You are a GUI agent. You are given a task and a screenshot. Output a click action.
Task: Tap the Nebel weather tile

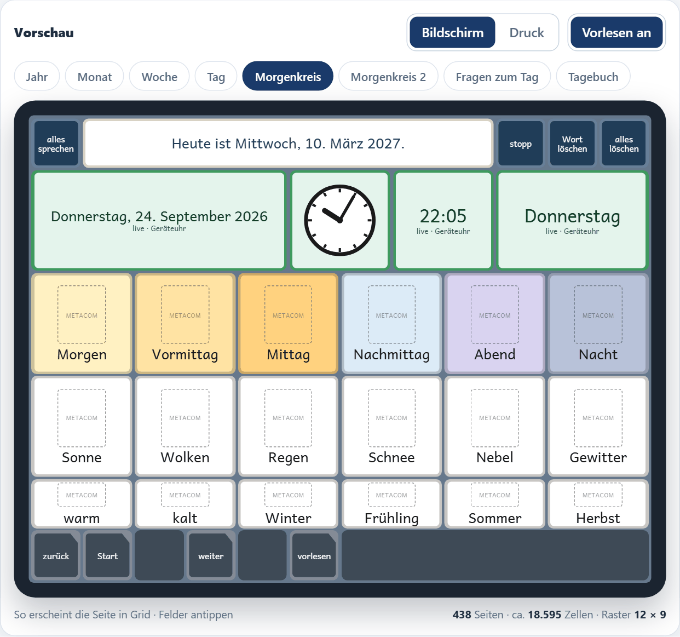(495, 426)
